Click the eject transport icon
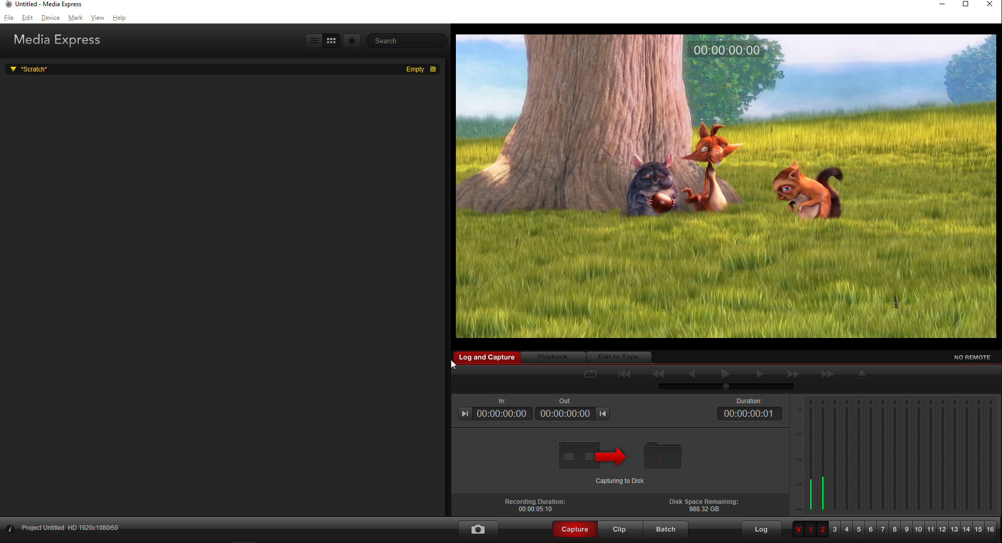The height and width of the screenshot is (543, 1002). coord(862,374)
